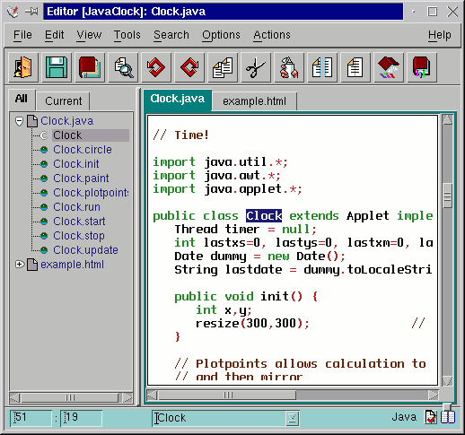Click the vertical scrollbar thumb in editor
The width and height of the screenshot is (465, 435).
(x=447, y=196)
